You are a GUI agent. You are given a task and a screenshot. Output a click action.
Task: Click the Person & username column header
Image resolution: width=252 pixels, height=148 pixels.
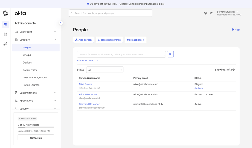pos(89,78)
